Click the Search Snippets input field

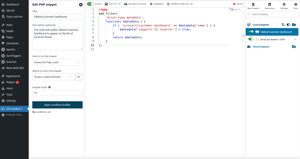click(x=272, y=14)
